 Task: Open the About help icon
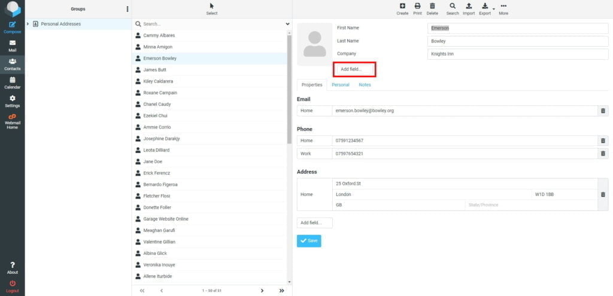(12, 268)
